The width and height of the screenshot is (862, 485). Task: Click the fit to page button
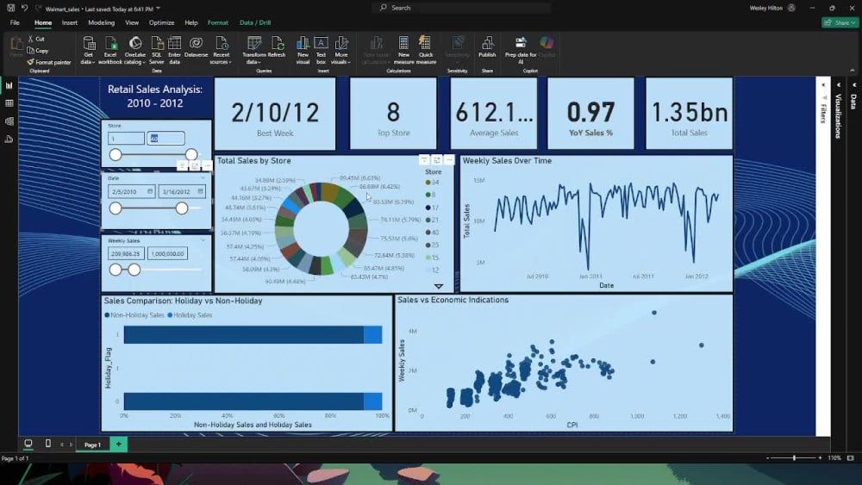click(x=851, y=457)
